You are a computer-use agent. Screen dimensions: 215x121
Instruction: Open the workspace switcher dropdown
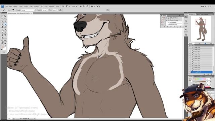[x=203, y=6]
